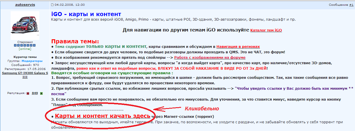Click the post document icon beside the date
The image size is (355, 131).
[52, 5]
